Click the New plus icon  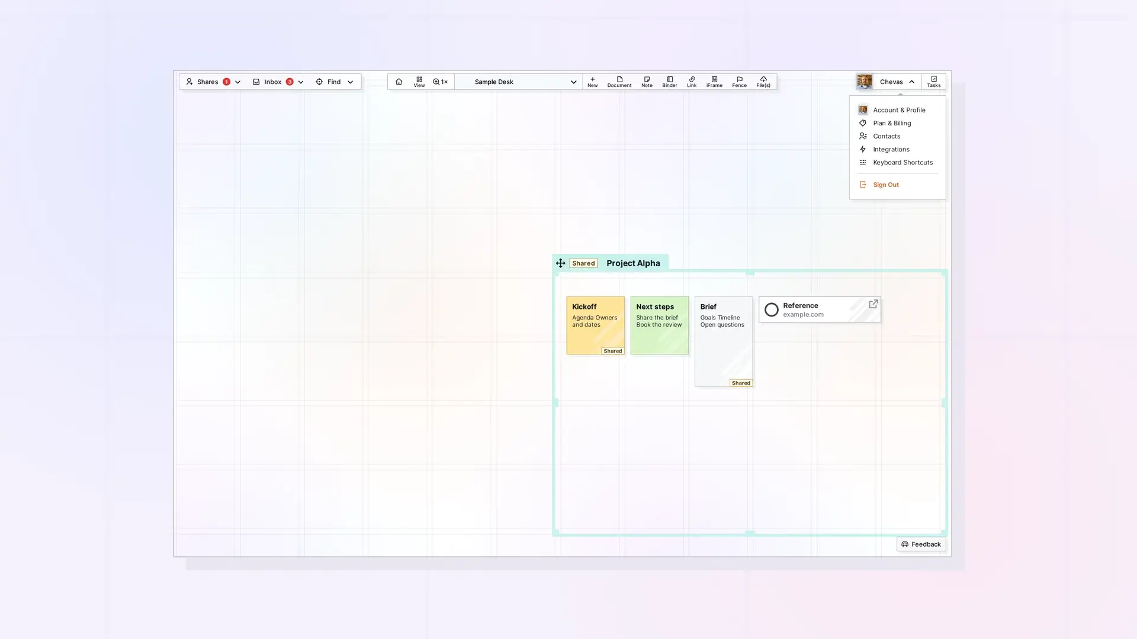pyautogui.click(x=592, y=82)
